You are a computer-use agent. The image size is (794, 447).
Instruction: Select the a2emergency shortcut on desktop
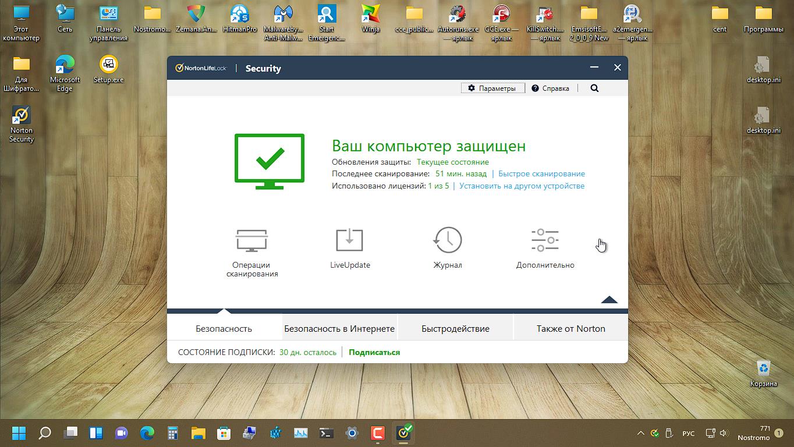pos(633,23)
